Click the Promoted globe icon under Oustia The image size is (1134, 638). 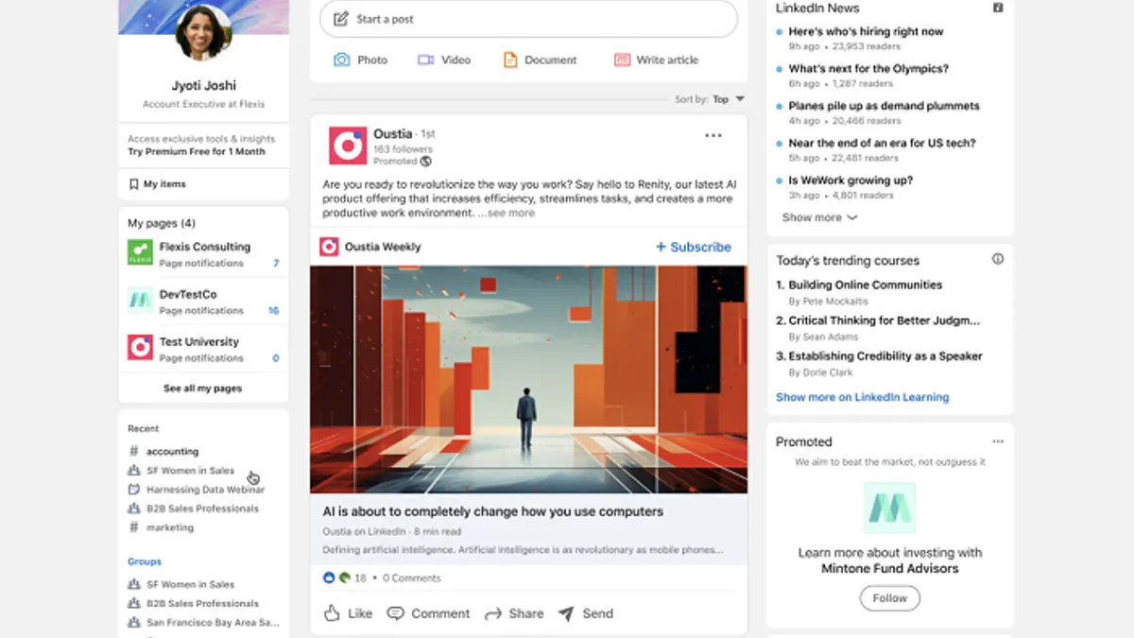click(x=426, y=162)
